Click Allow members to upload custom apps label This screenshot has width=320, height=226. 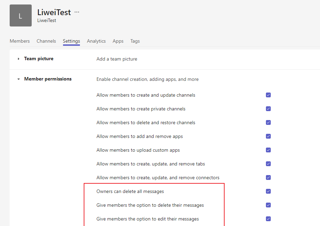coord(138,150)
